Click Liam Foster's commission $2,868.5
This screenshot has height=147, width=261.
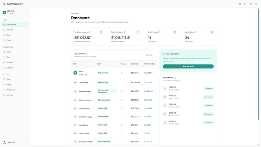click(148, 125)
